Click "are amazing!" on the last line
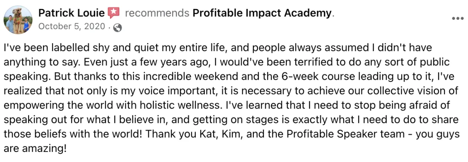The height and width of the screenshot is (162, 468). (x=35, y=148)
